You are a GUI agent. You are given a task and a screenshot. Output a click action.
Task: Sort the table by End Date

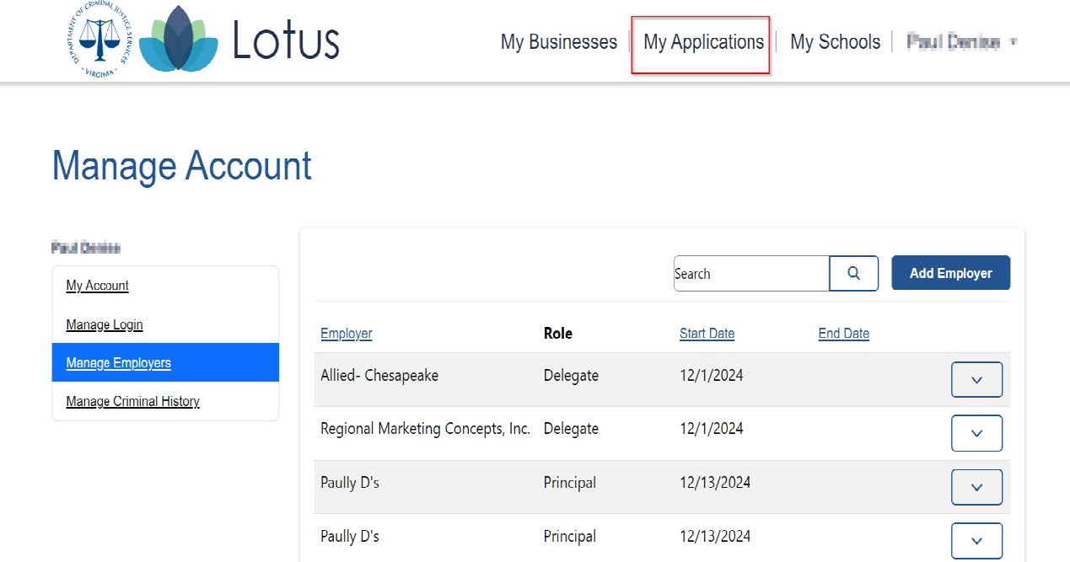pos(843,334)
